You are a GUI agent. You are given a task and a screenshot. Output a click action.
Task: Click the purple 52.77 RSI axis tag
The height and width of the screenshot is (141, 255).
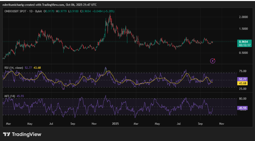click(243, 79)
